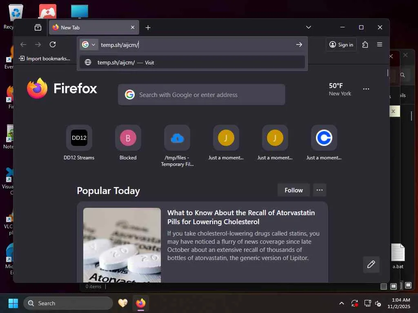
Task: Expand the list all tabs chevron
Action: tap(309, 27)
